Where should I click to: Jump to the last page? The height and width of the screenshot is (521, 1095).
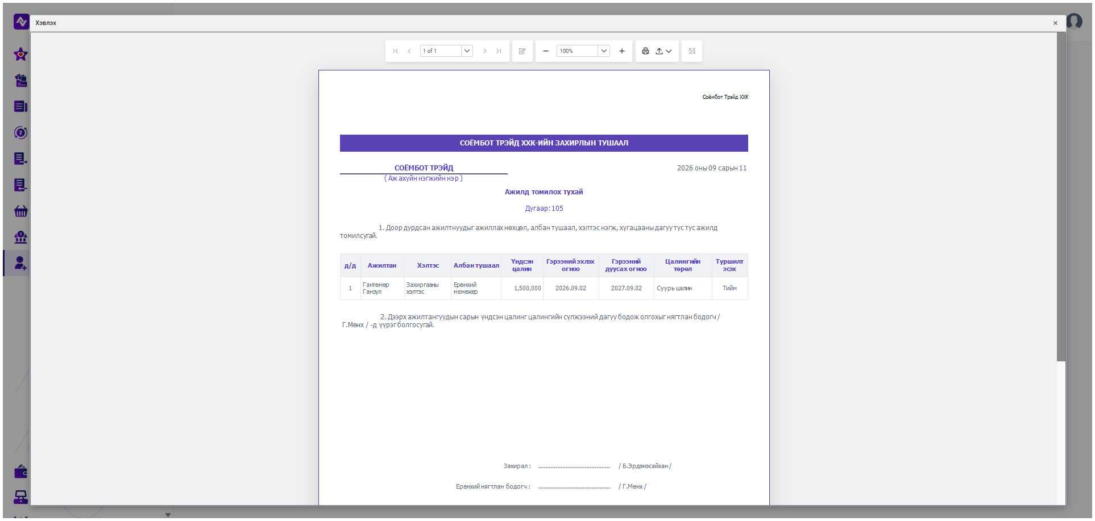click(x=499, y=51)
